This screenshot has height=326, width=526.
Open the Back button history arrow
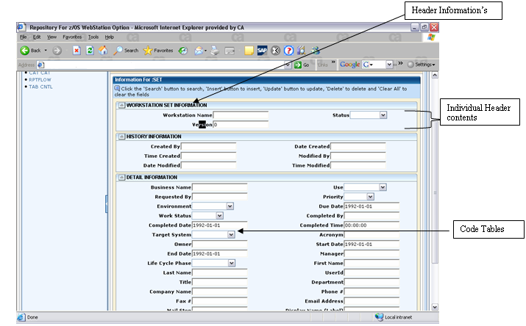tap(46, 51)
